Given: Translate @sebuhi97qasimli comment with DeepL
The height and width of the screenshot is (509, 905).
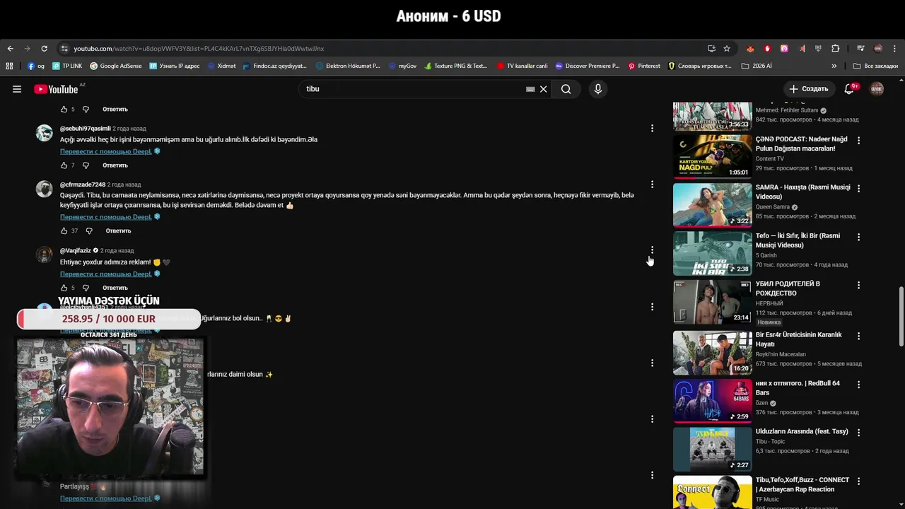Looking at the screenshot, I should click(x=106, y=151).
